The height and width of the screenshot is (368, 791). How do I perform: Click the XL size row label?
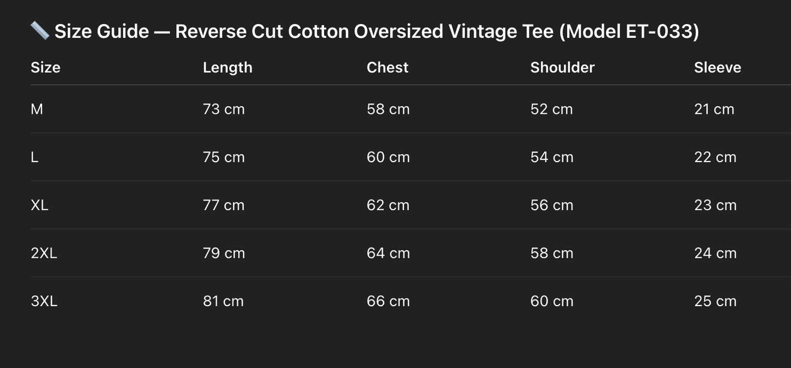pos(39,205)
